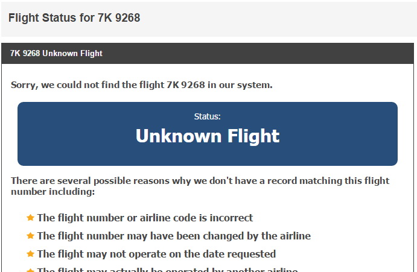
Task: Click the star beside "date requested" reason
Action: click(30, 254)
